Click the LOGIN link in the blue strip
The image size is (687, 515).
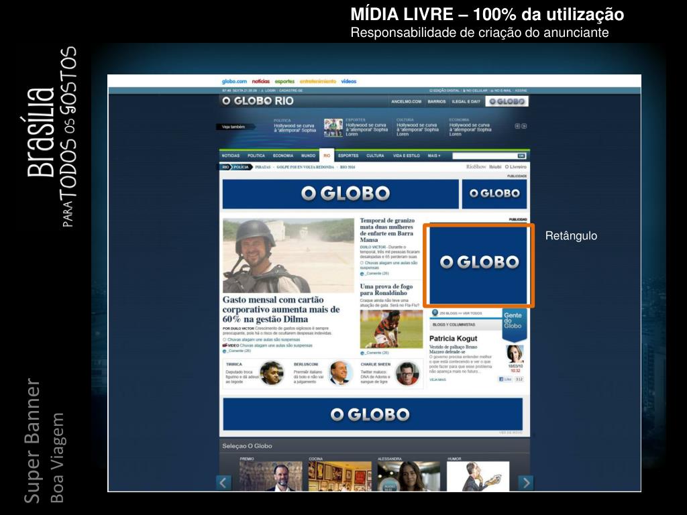click(270, 91)
